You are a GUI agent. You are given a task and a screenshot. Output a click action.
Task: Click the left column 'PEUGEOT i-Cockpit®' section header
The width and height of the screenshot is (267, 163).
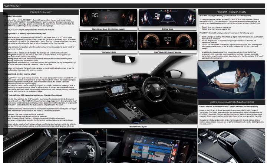[x=41, y=12]
